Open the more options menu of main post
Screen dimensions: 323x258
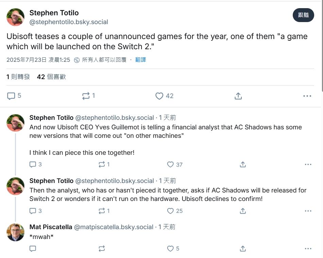click(307, 96)
